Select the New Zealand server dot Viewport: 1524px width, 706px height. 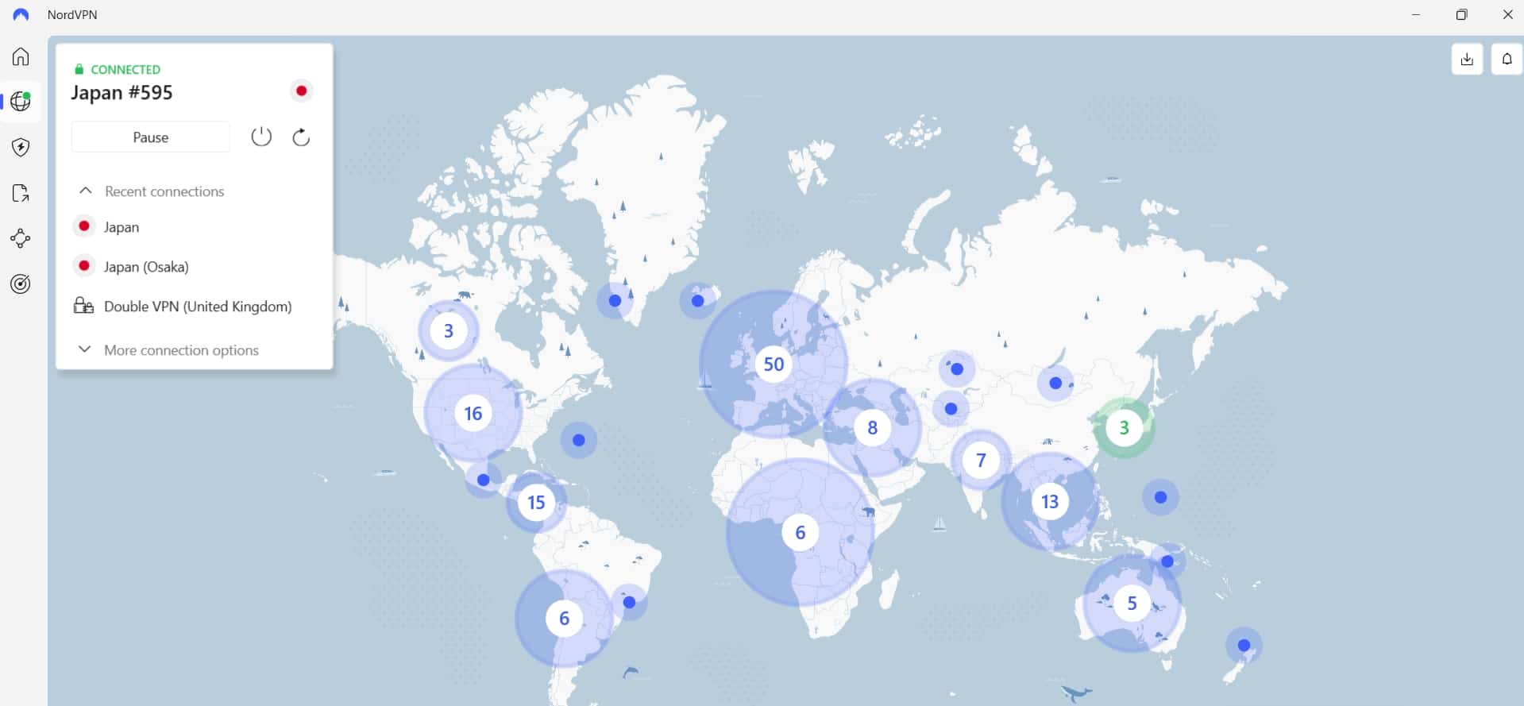tap(1244, 646)
